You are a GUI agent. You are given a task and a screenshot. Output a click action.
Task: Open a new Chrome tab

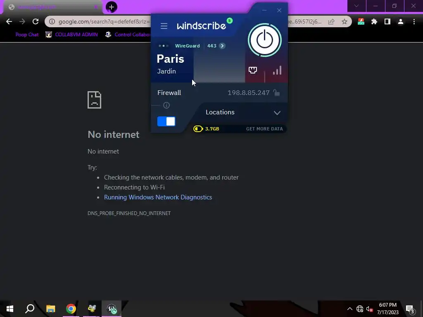tap(112, 7)
